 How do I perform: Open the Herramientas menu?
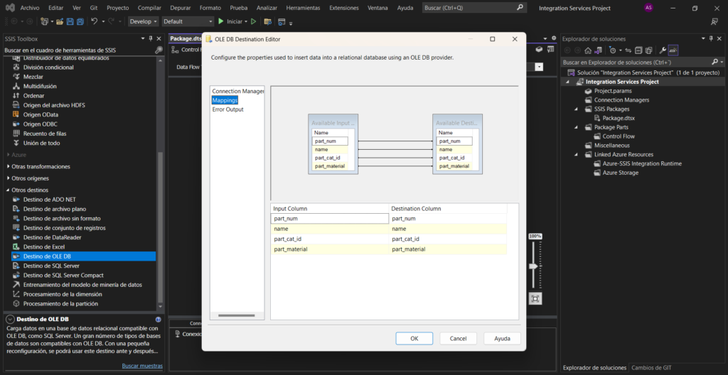tap(303, 7)
